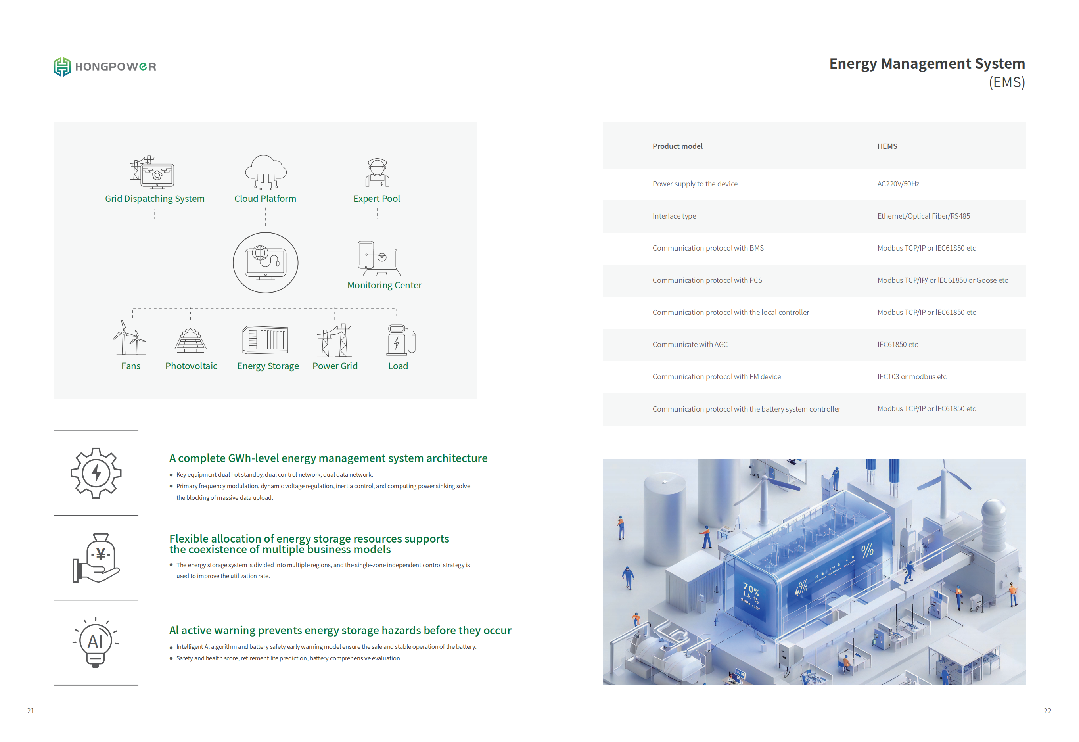1079x742 pixels.
Task: Click the Interface type table row
Action: tap(674, 216)
